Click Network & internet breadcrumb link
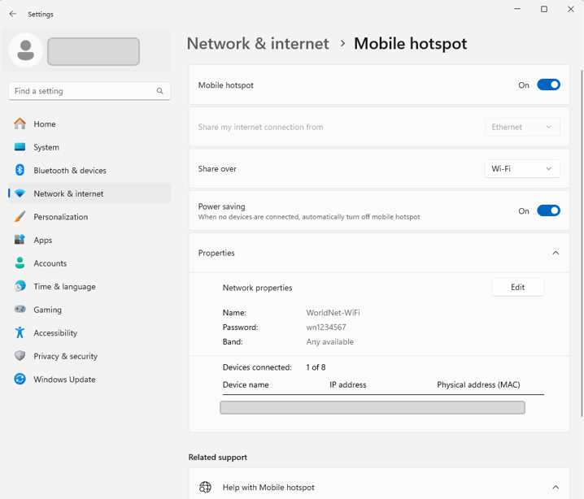Screen dimensions: 584x499 pos(258,44)
